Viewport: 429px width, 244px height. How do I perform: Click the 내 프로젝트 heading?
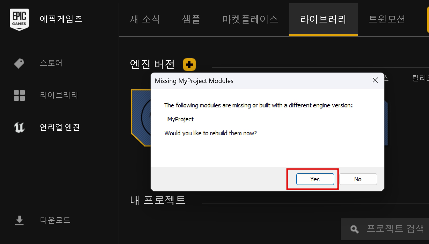[158, 200]
